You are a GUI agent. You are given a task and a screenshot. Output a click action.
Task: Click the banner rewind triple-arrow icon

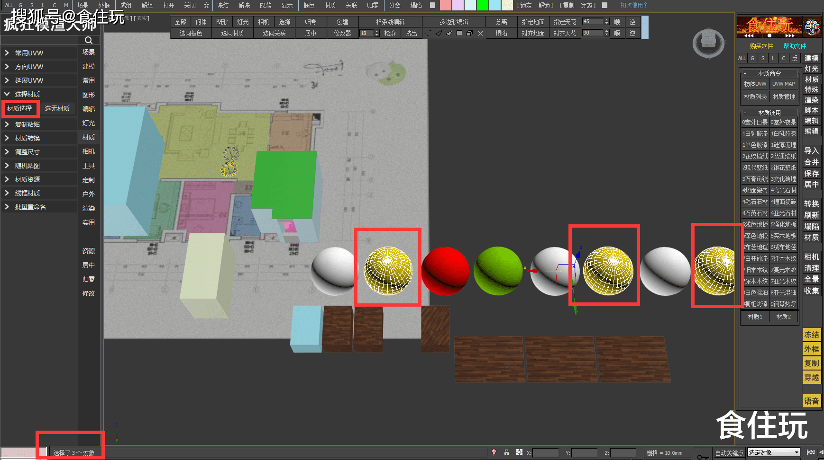(x=749, y=35)
